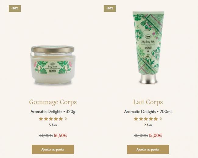
Task: Click fifth star of Gommage Corps rating
Action: (61, 119)
